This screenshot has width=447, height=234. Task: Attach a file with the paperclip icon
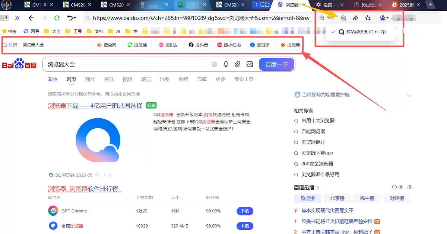[x=238, y=64]
